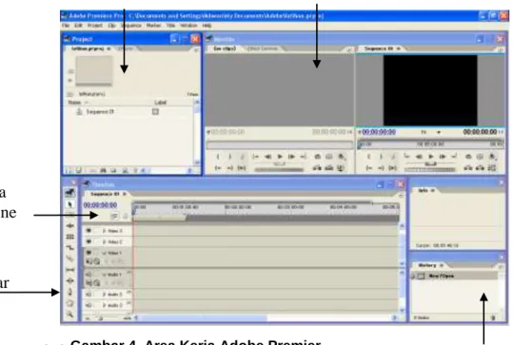Expand the Audio 2 track
513x345 pixels.
click(x=104, y=295)
